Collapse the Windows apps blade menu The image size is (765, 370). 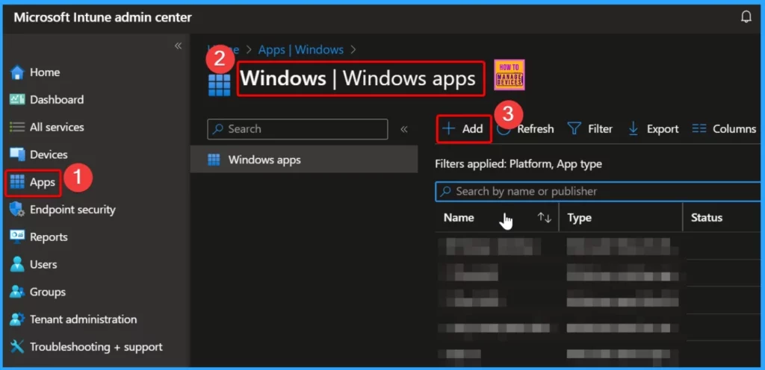point(404,130)
